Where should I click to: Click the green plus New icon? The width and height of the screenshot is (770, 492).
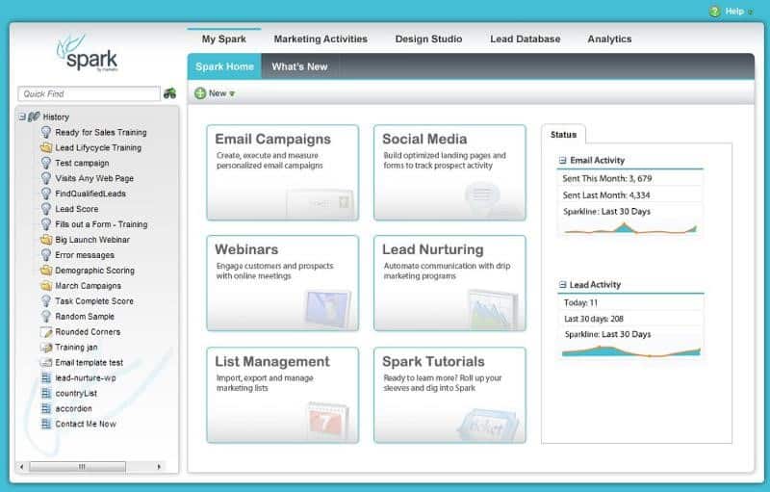click(200, 93)
